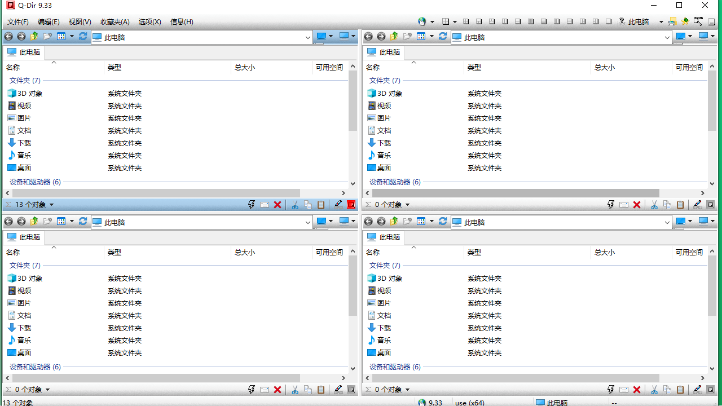The width and height of the screenshot is (722, 406).
Task: Click the printer icon in the main toolbar
Action: pyautogui.click(x=672, y=21)
